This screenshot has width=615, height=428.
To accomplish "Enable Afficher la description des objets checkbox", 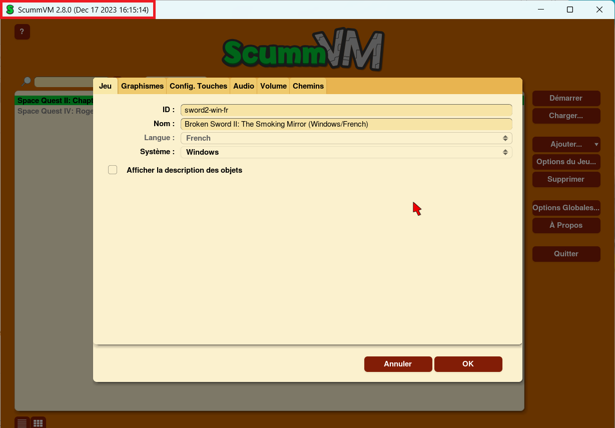I will coord(113,170).
